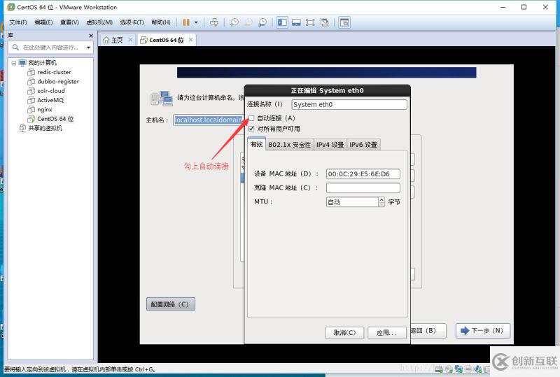Click the 返回 (B) button
Image resolution: width=560 pixels, height=377 pixels.
pos(428,331)
